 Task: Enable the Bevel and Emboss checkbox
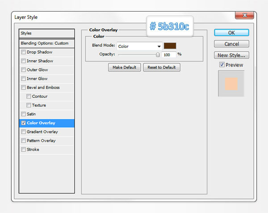(23, 88)
